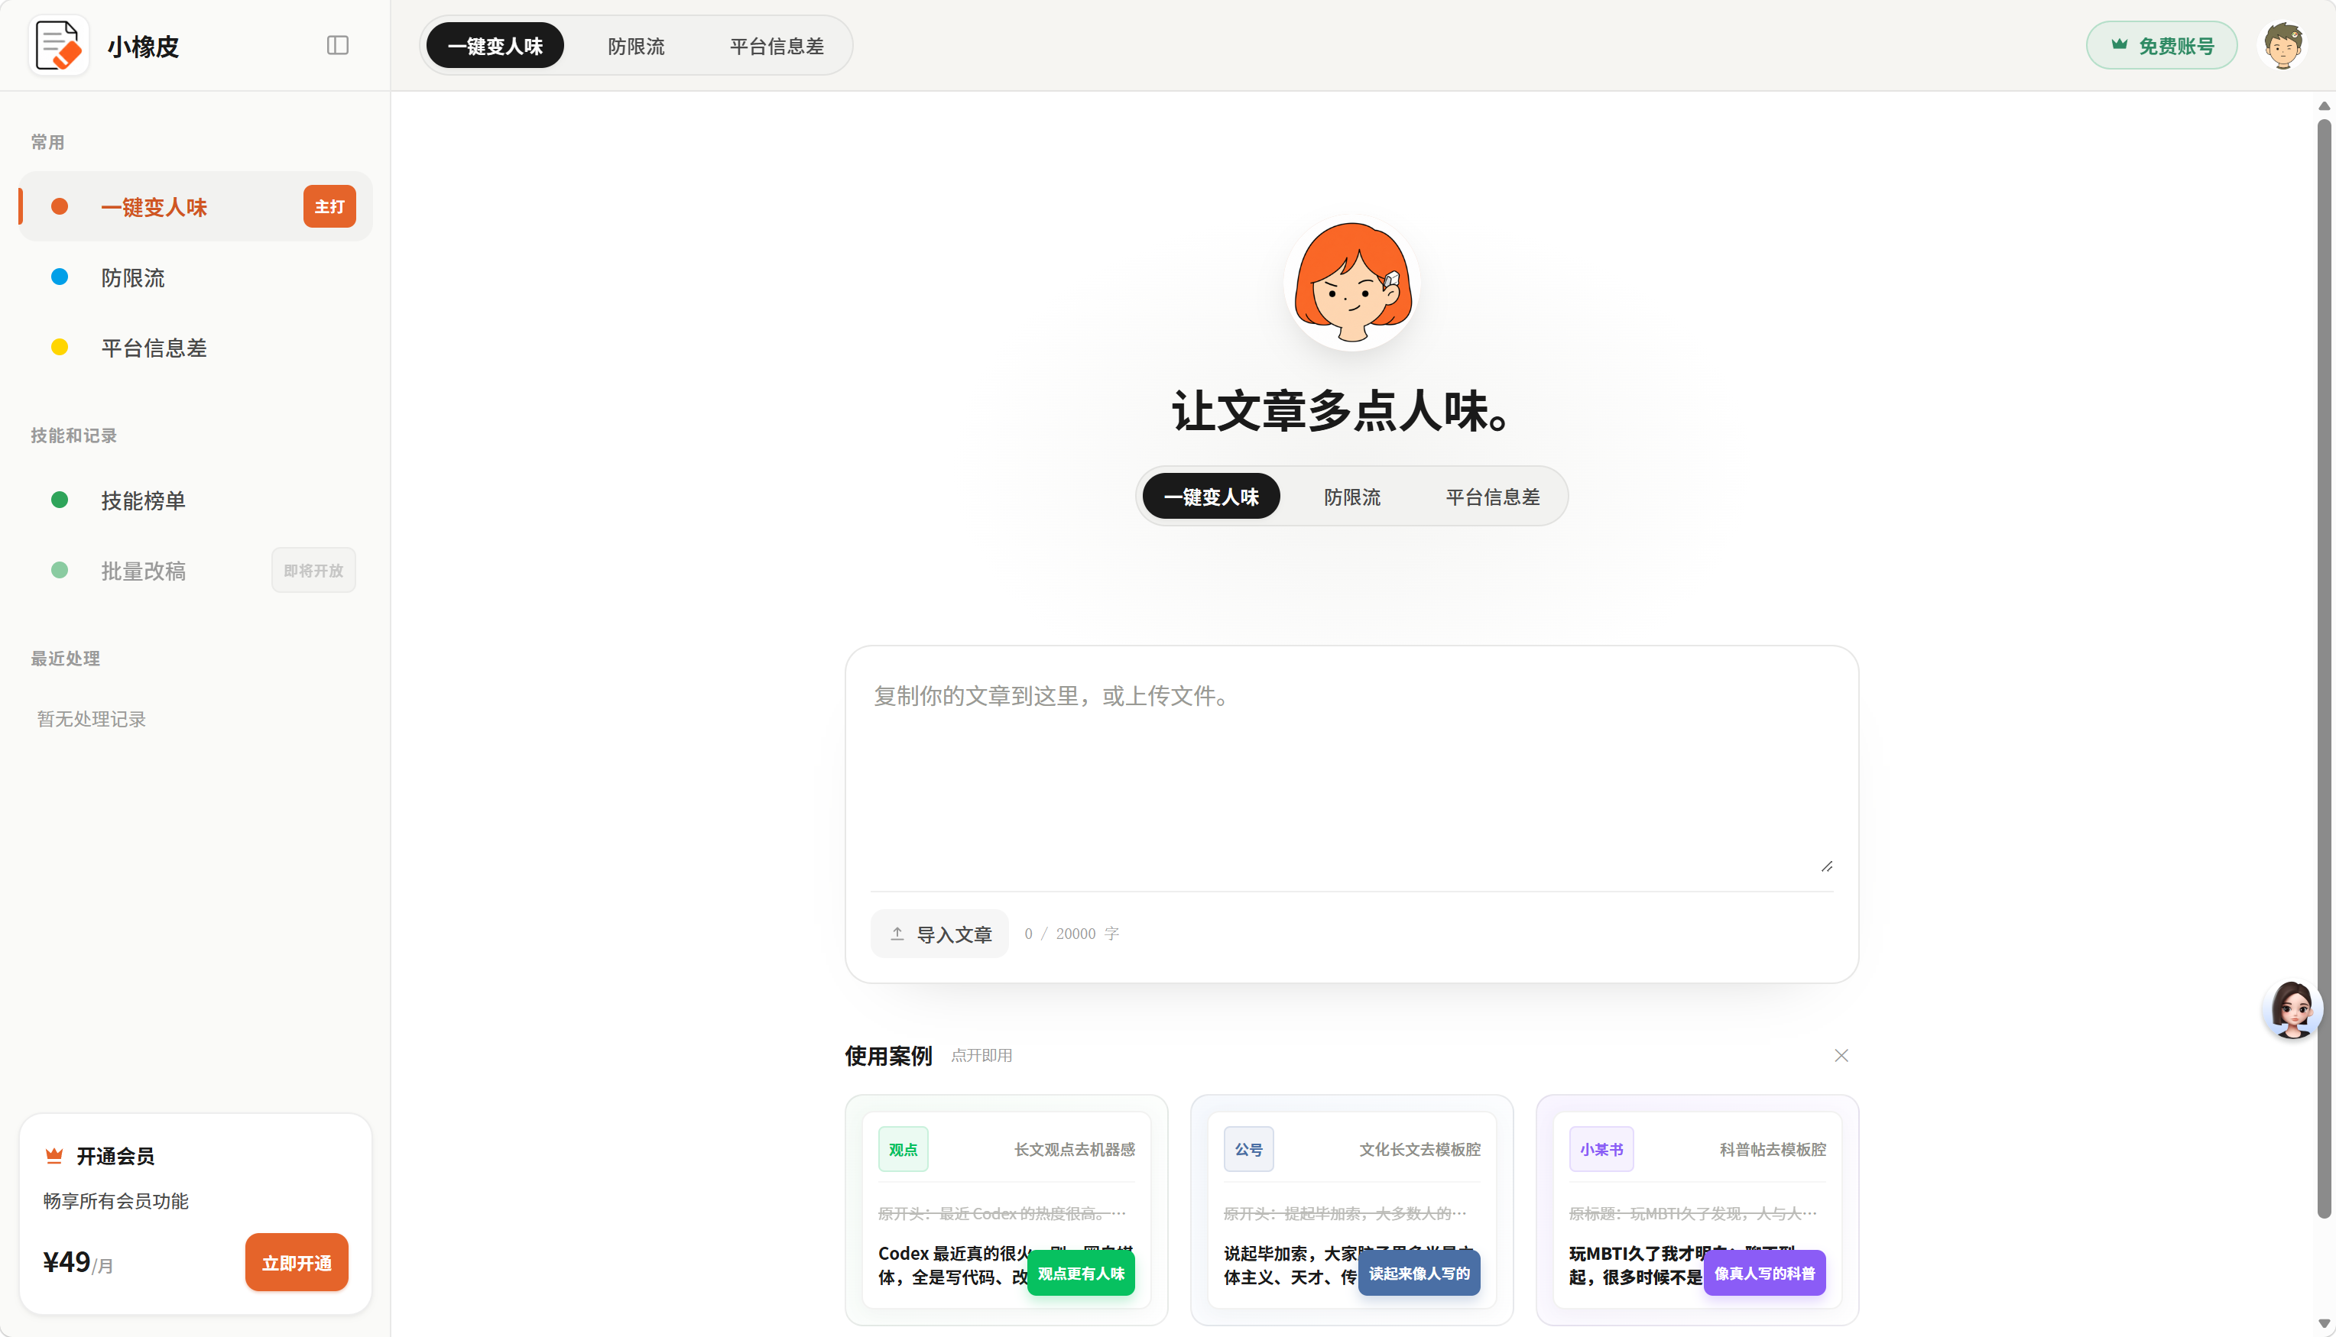
Task: Open 技能榜单 in the sidebar
Action: (196, 500)
